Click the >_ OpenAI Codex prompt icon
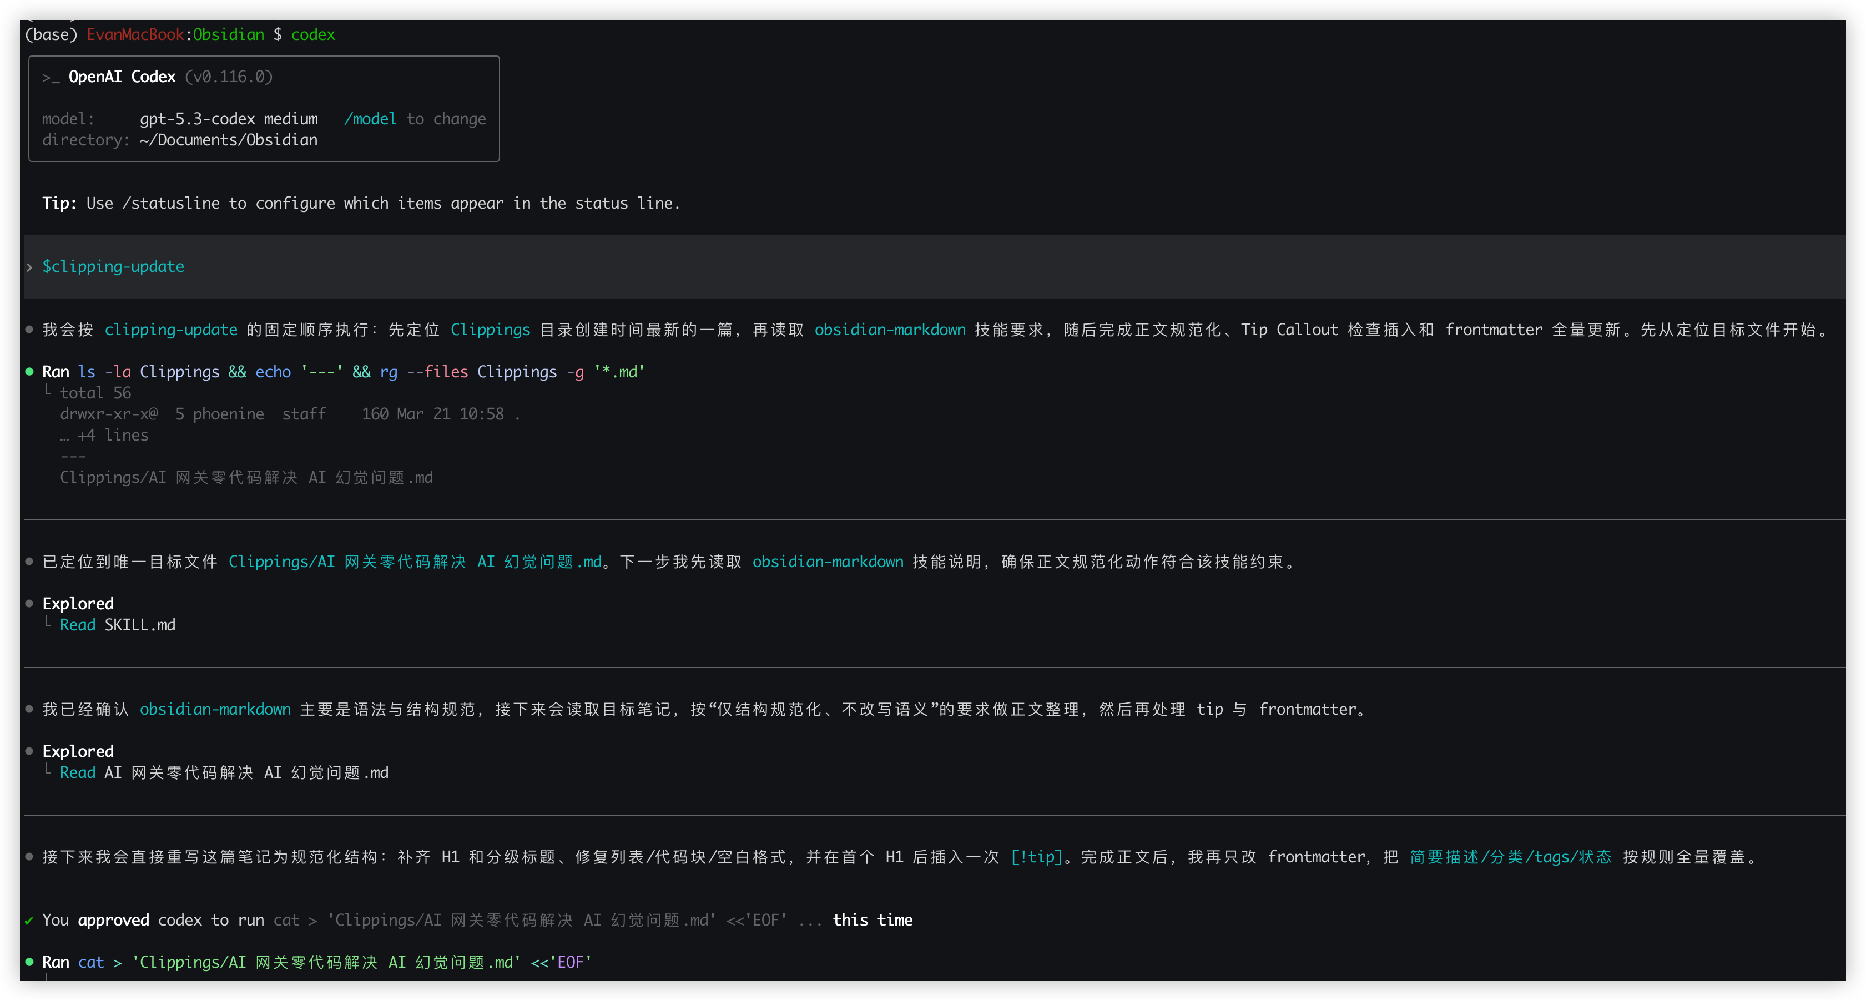The image size is (1866, 1001). [x=50, y=78]
